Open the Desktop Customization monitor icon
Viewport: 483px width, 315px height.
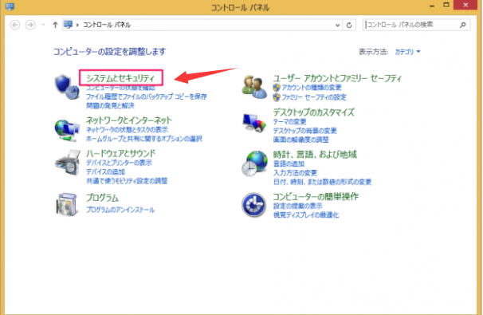(x=253, y=123)
